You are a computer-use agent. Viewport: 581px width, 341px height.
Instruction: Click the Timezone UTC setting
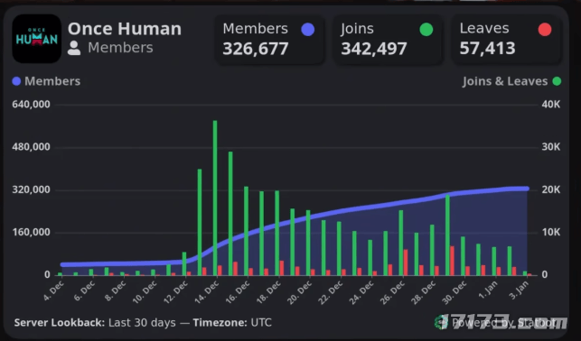(x=232, y=323)
